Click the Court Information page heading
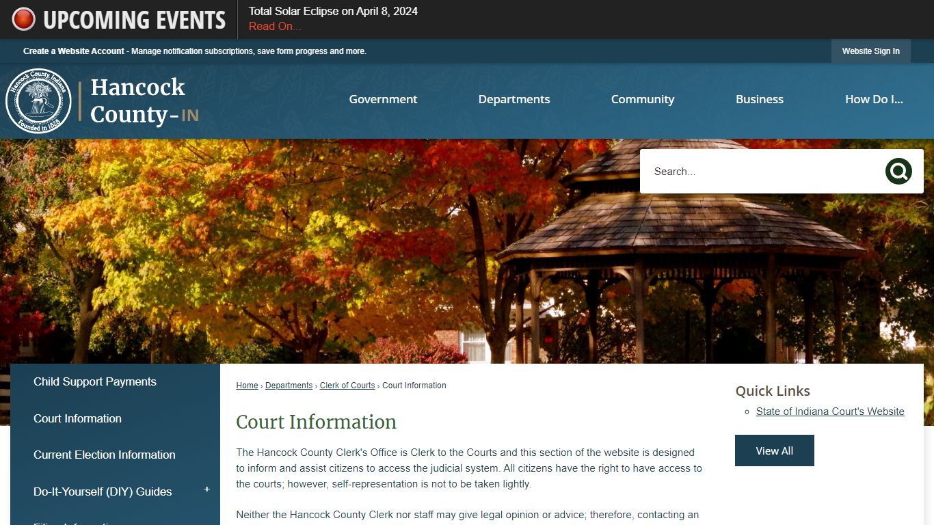Screen dimensions: 934x525 [316, 422]
